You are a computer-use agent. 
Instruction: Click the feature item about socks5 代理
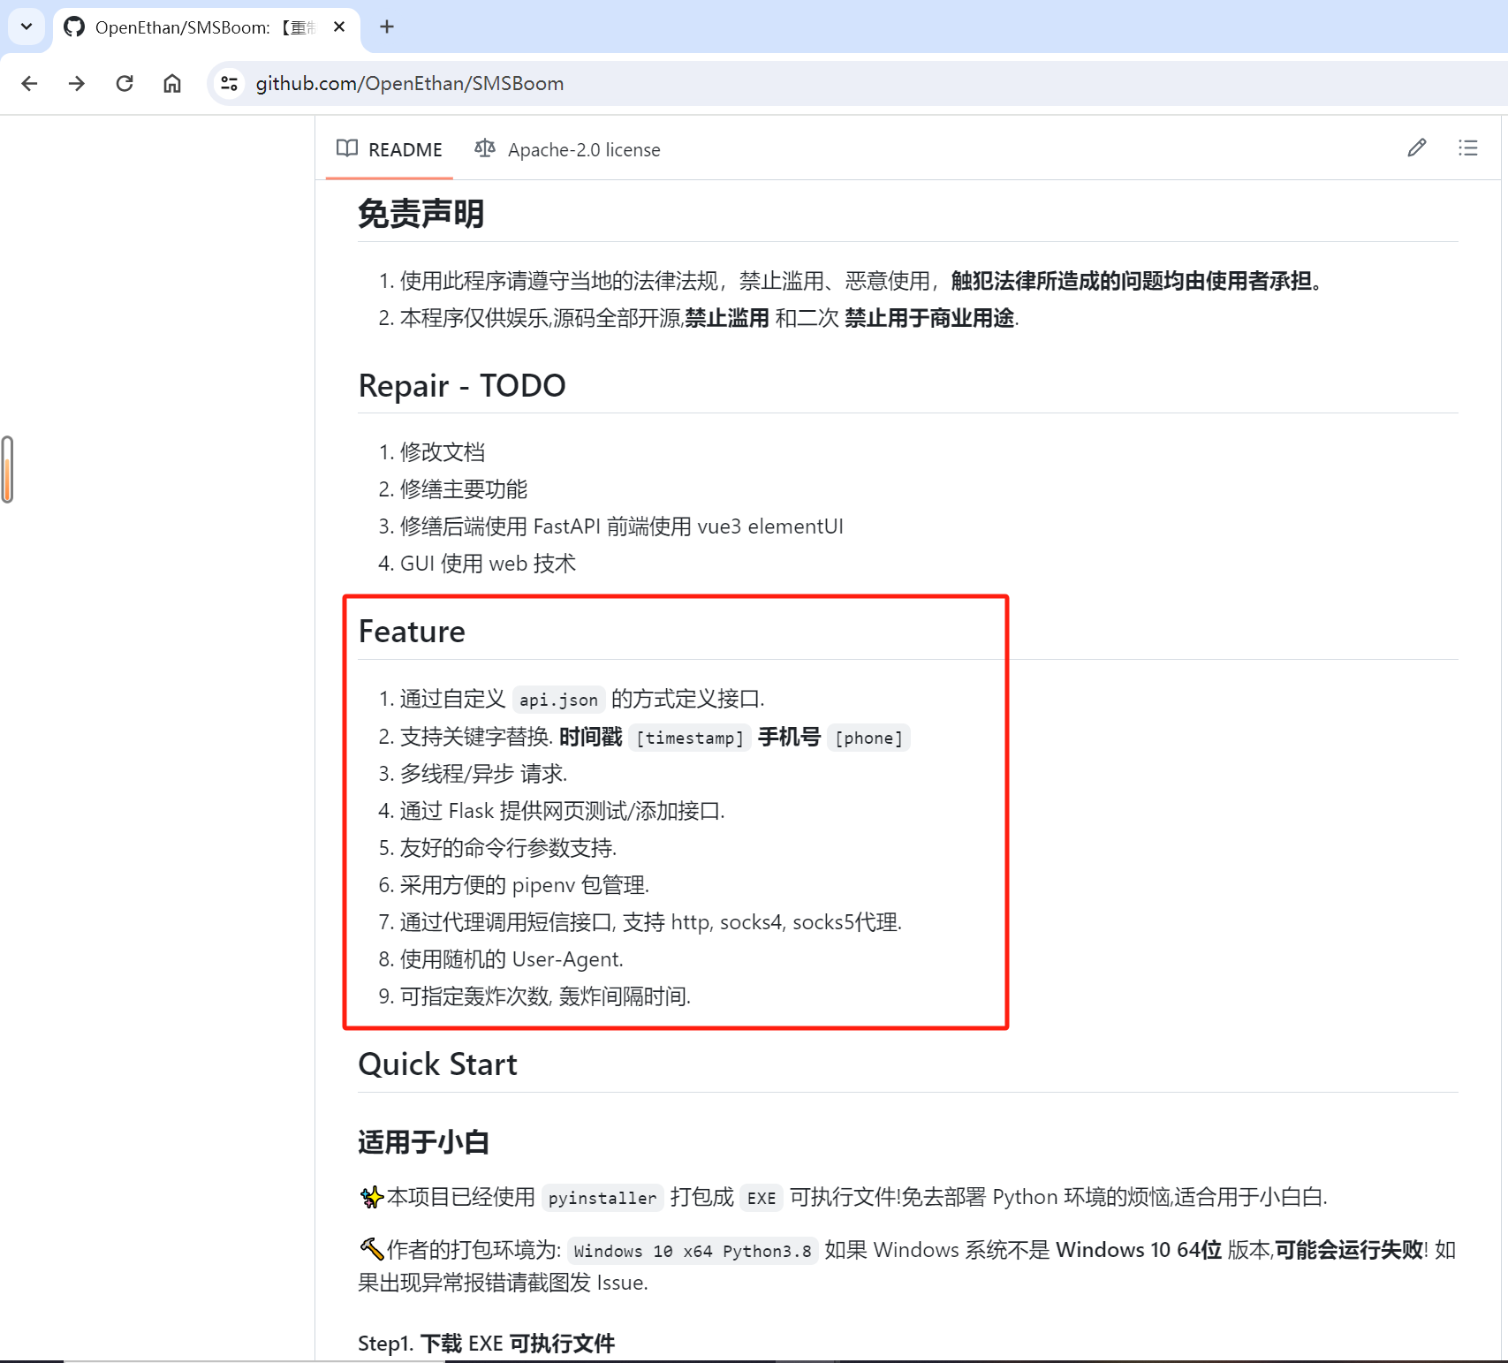(651, 922)
